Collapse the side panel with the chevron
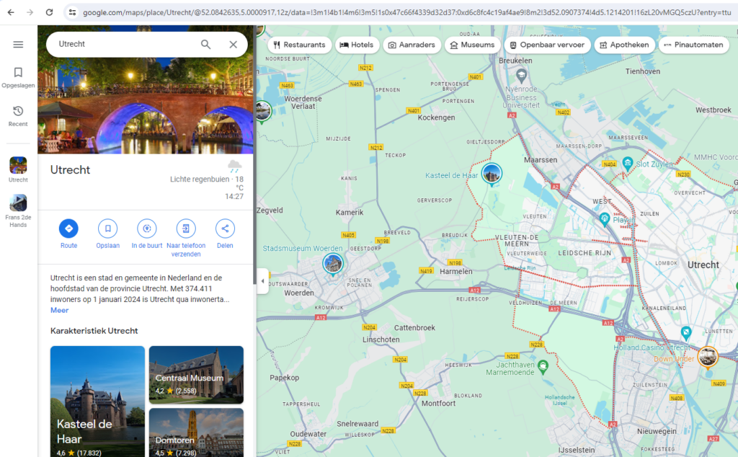This screenshot has width=738, height=457. pyautogui.click(x=262, y=281)
